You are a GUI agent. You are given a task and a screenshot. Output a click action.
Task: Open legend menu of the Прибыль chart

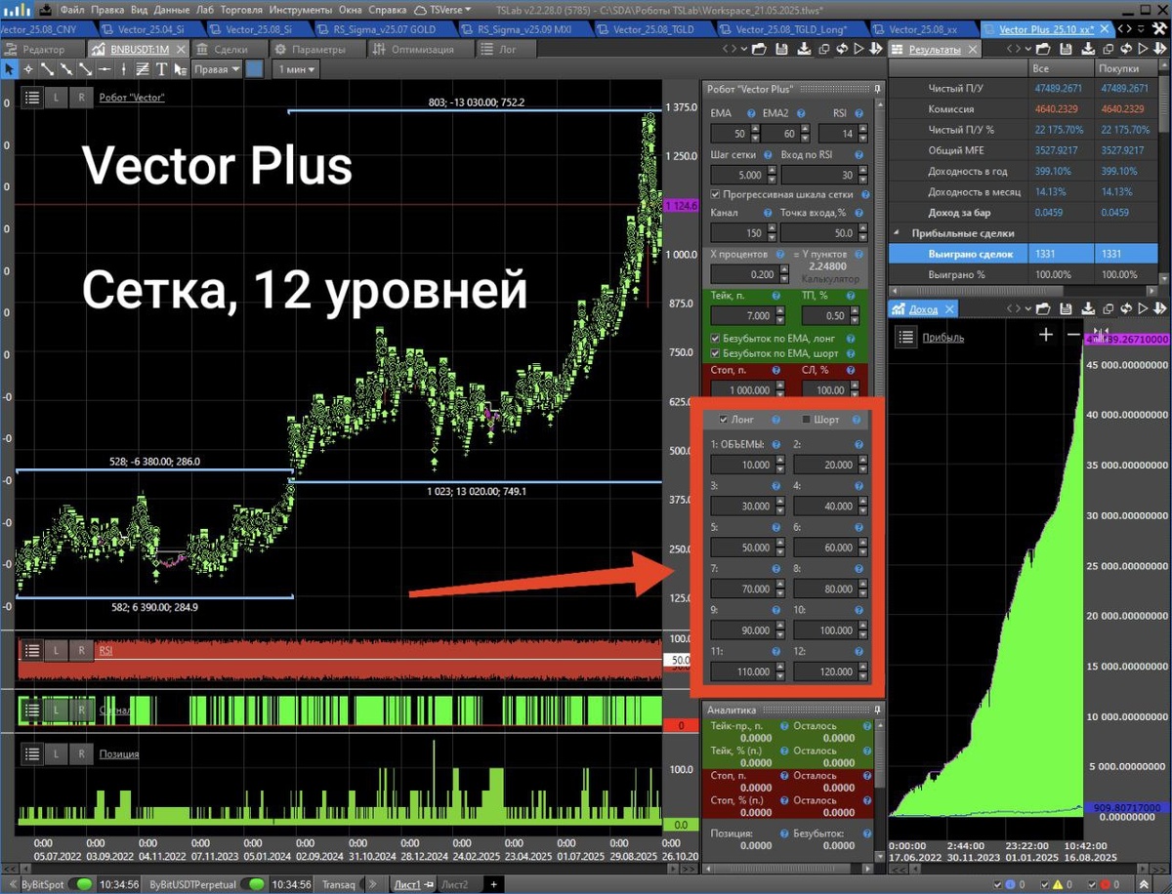(907, 337)
